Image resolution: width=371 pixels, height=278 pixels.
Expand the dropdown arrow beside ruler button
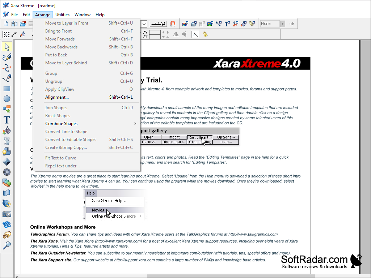point(144,23)
